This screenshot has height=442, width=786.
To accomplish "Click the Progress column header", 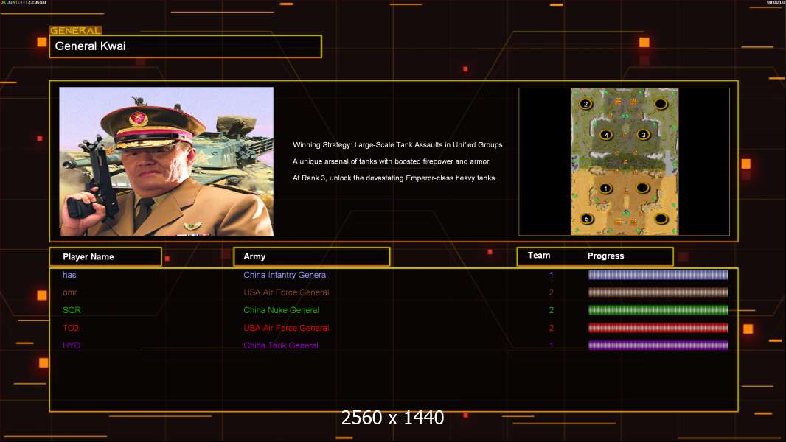I will coord(605,256).
